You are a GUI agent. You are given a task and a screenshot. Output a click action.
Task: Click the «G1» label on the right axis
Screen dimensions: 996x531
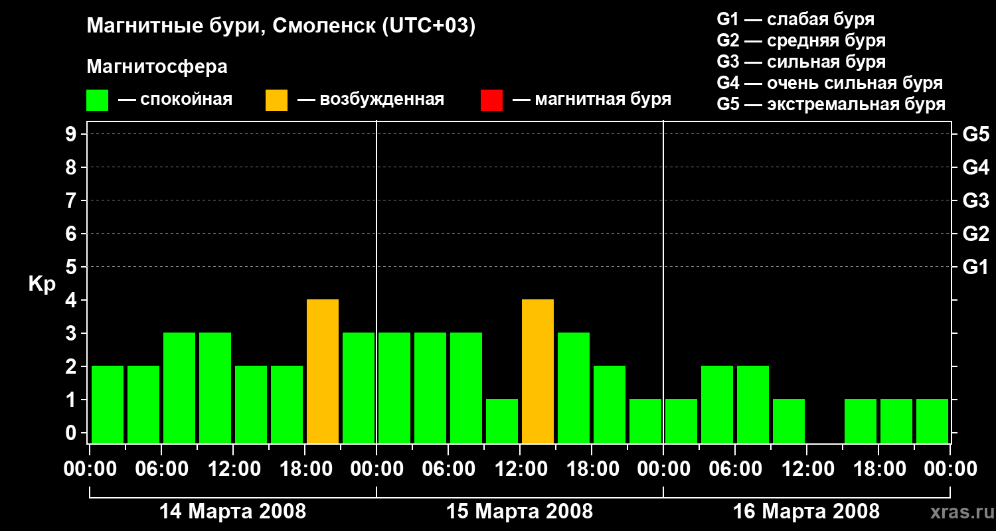(975, 267)
